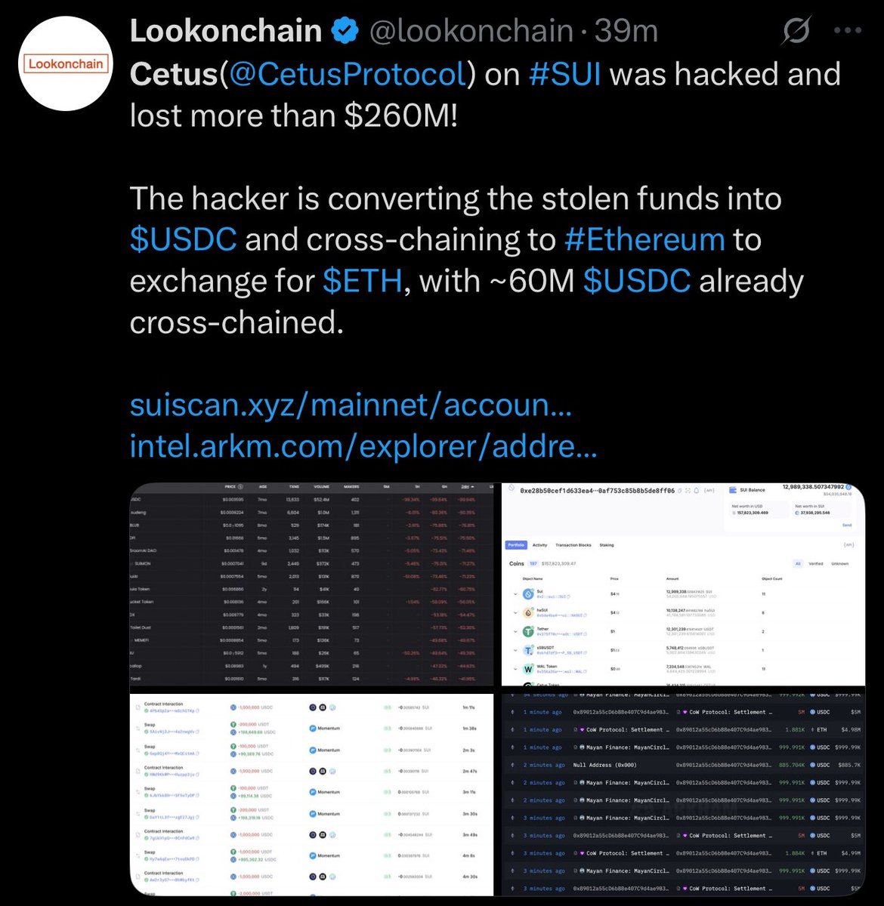Open the Lookonchain profile avatar
Viewport: 884px width, 906px height.
[x=65, y=64]
